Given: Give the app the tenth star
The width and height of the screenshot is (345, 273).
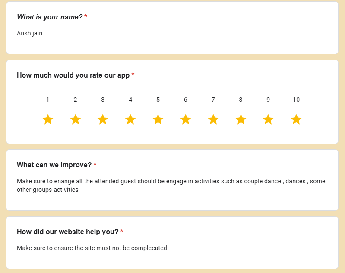Looking at the screenshot, I should 296,119.
